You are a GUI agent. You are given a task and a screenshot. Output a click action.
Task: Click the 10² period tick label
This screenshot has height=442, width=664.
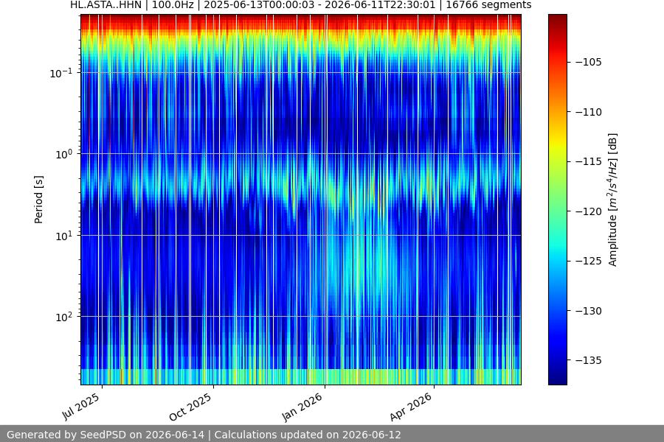(64, 317)
